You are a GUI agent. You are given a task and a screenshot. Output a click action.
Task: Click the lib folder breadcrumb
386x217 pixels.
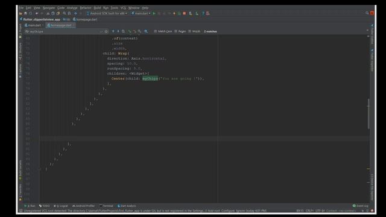pos(66,19)
